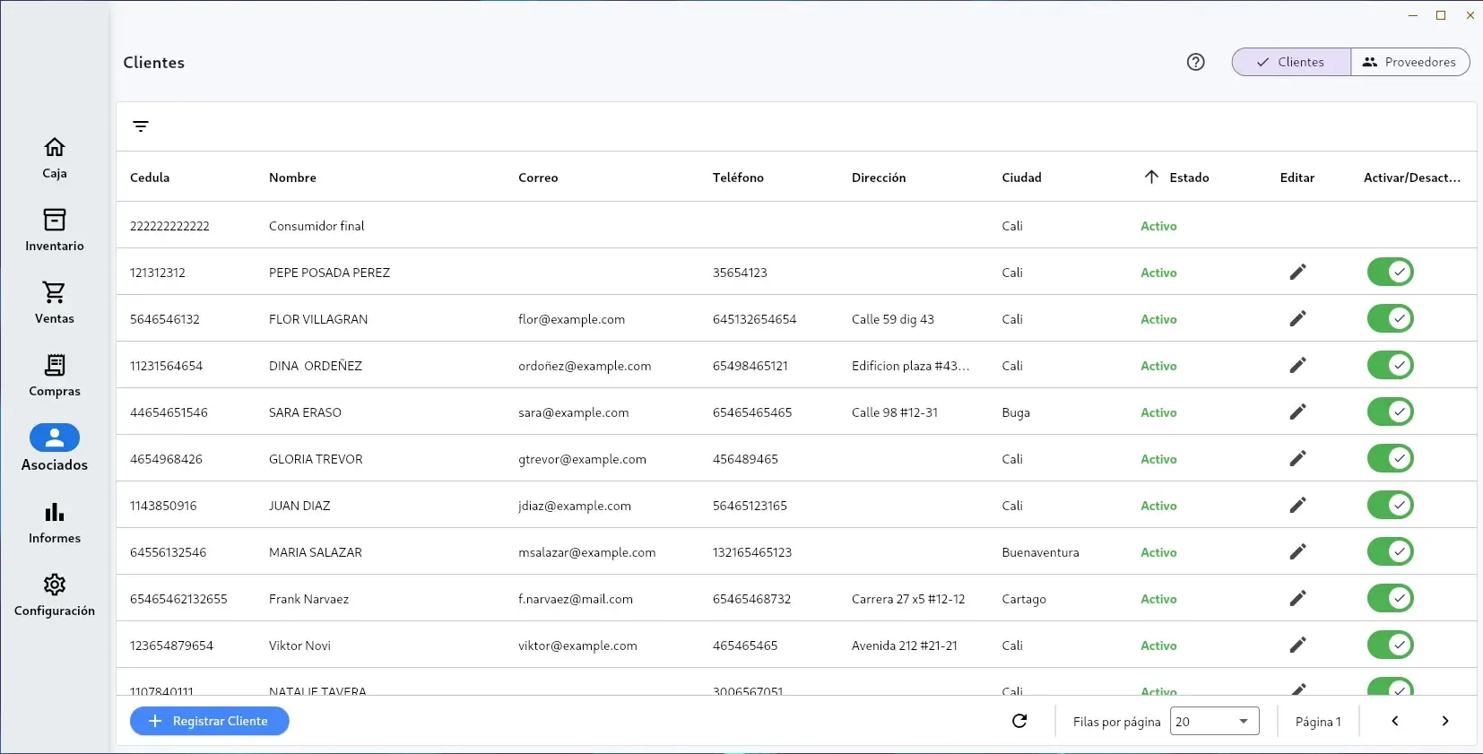The height and width of the screenshot is (754, 1483).
Task: Sort table by Cedula column header
Action: (150, 178)
